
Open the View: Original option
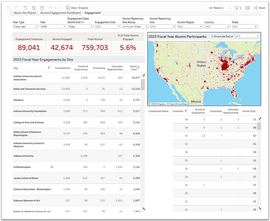coord(77,8)
